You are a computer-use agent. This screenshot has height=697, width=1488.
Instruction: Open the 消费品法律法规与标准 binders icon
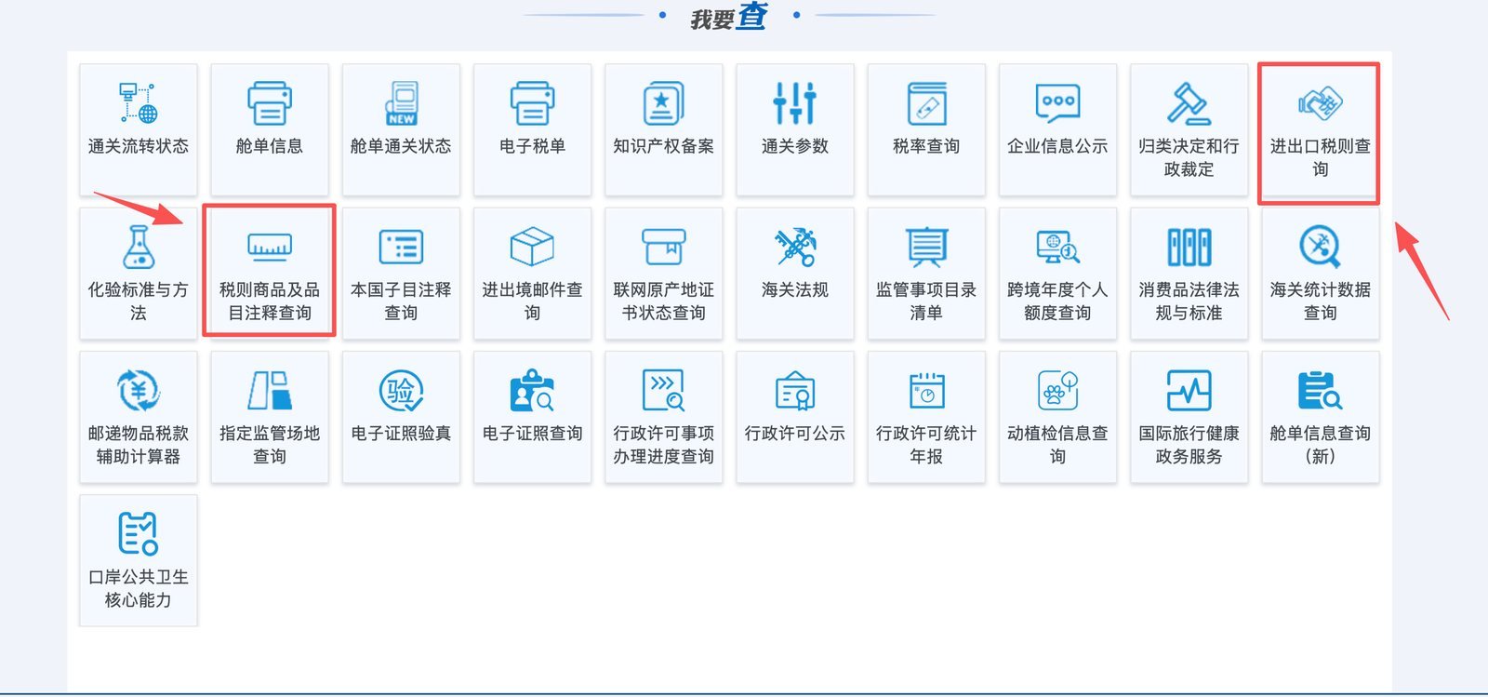[1189, 247]
